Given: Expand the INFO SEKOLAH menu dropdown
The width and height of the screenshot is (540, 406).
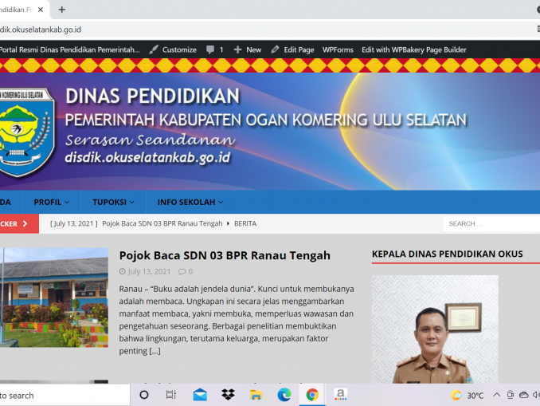Looking at the screenshot, I should click(190, 202).
